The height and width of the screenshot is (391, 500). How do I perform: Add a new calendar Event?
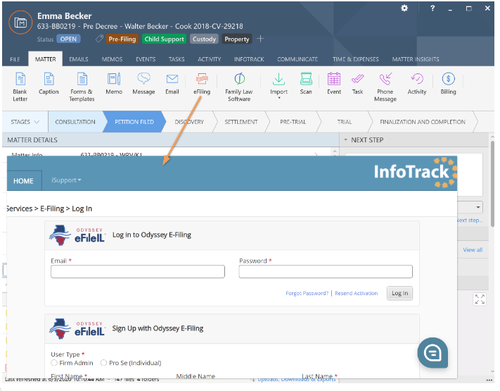click(x=334, y=84)
